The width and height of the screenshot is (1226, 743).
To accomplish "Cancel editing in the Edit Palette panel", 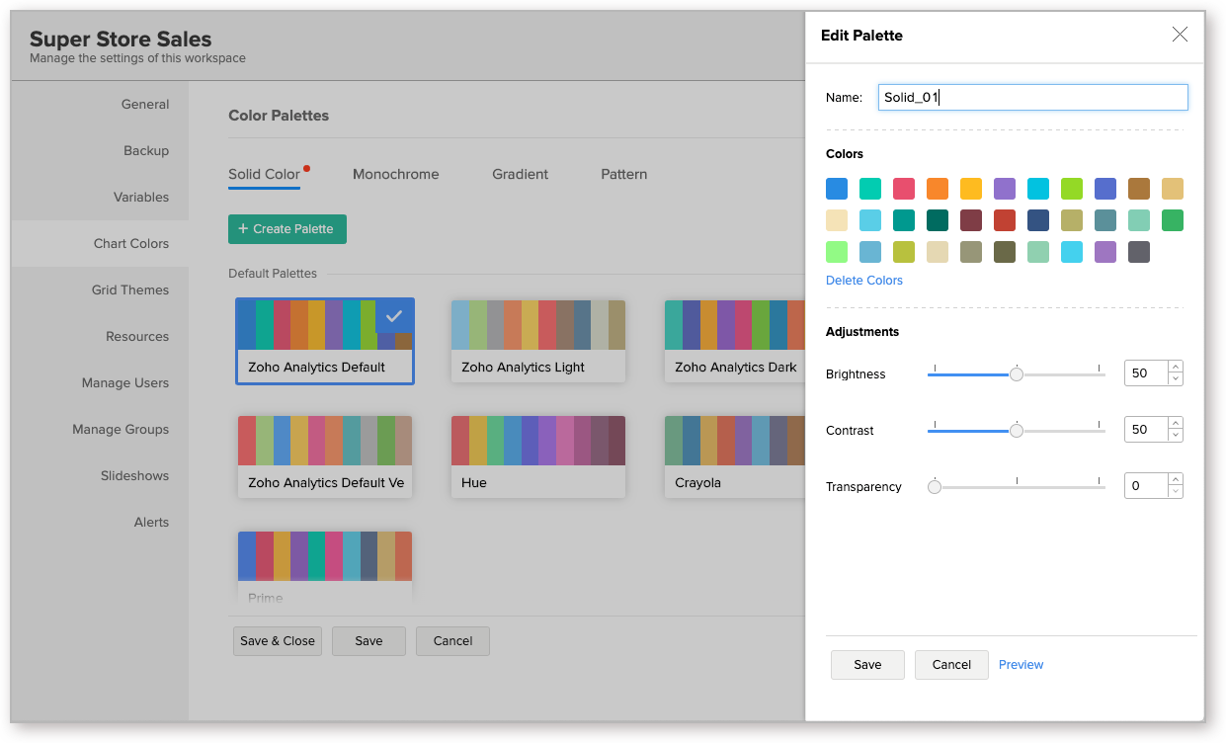I will (951, 665).
